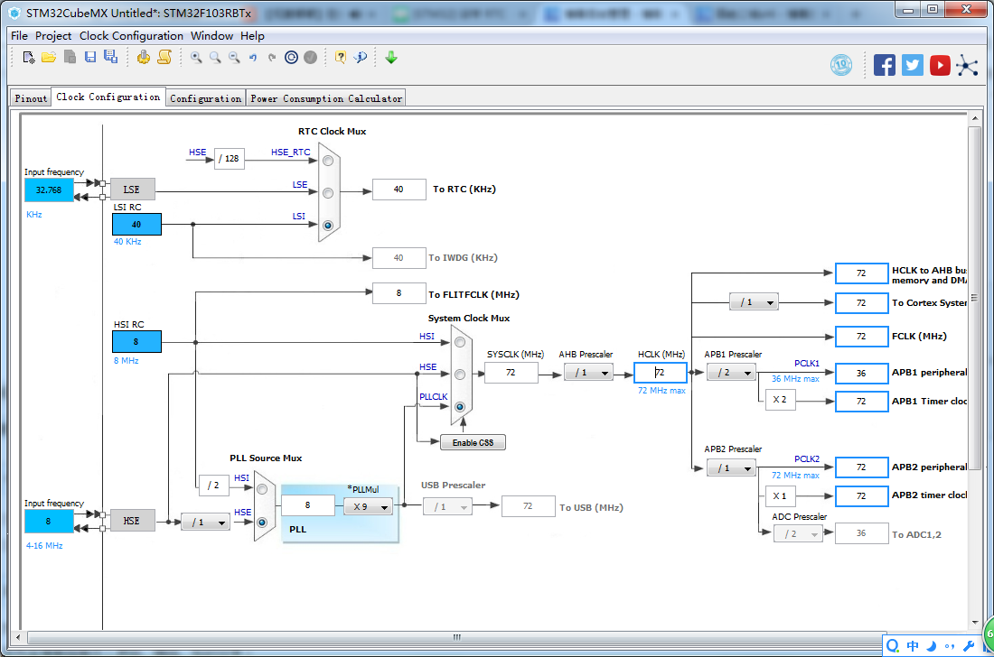Viewport: 994px width, 657px height.
Task: Select HSE in System Clock Mux
Action: click(460, 375)
